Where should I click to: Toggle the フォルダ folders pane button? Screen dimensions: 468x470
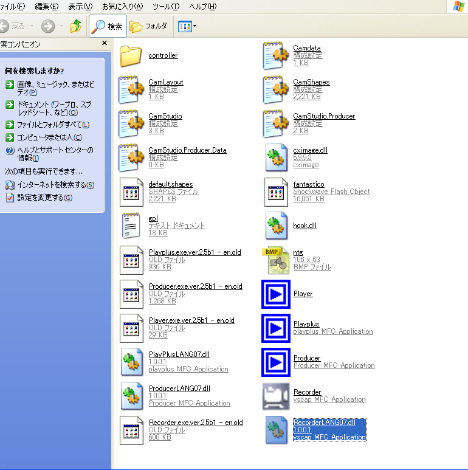click(148, 26)
